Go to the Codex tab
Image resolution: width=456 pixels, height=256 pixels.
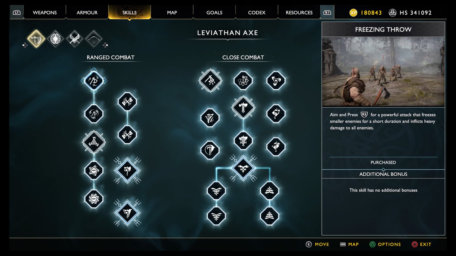256,13
